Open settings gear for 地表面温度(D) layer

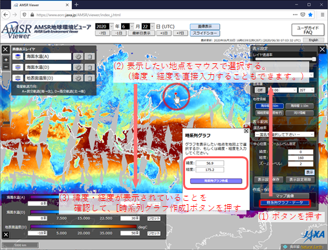78,78
